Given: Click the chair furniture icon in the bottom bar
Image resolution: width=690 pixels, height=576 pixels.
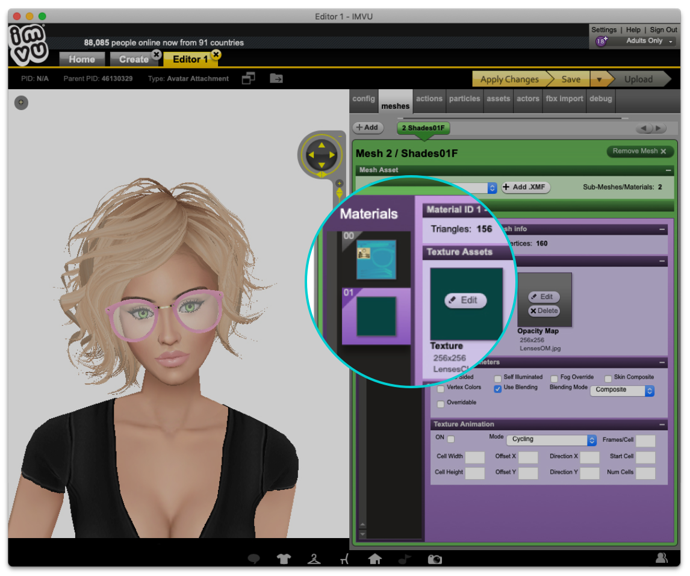Looking at the screenshot, I should 344,559.
